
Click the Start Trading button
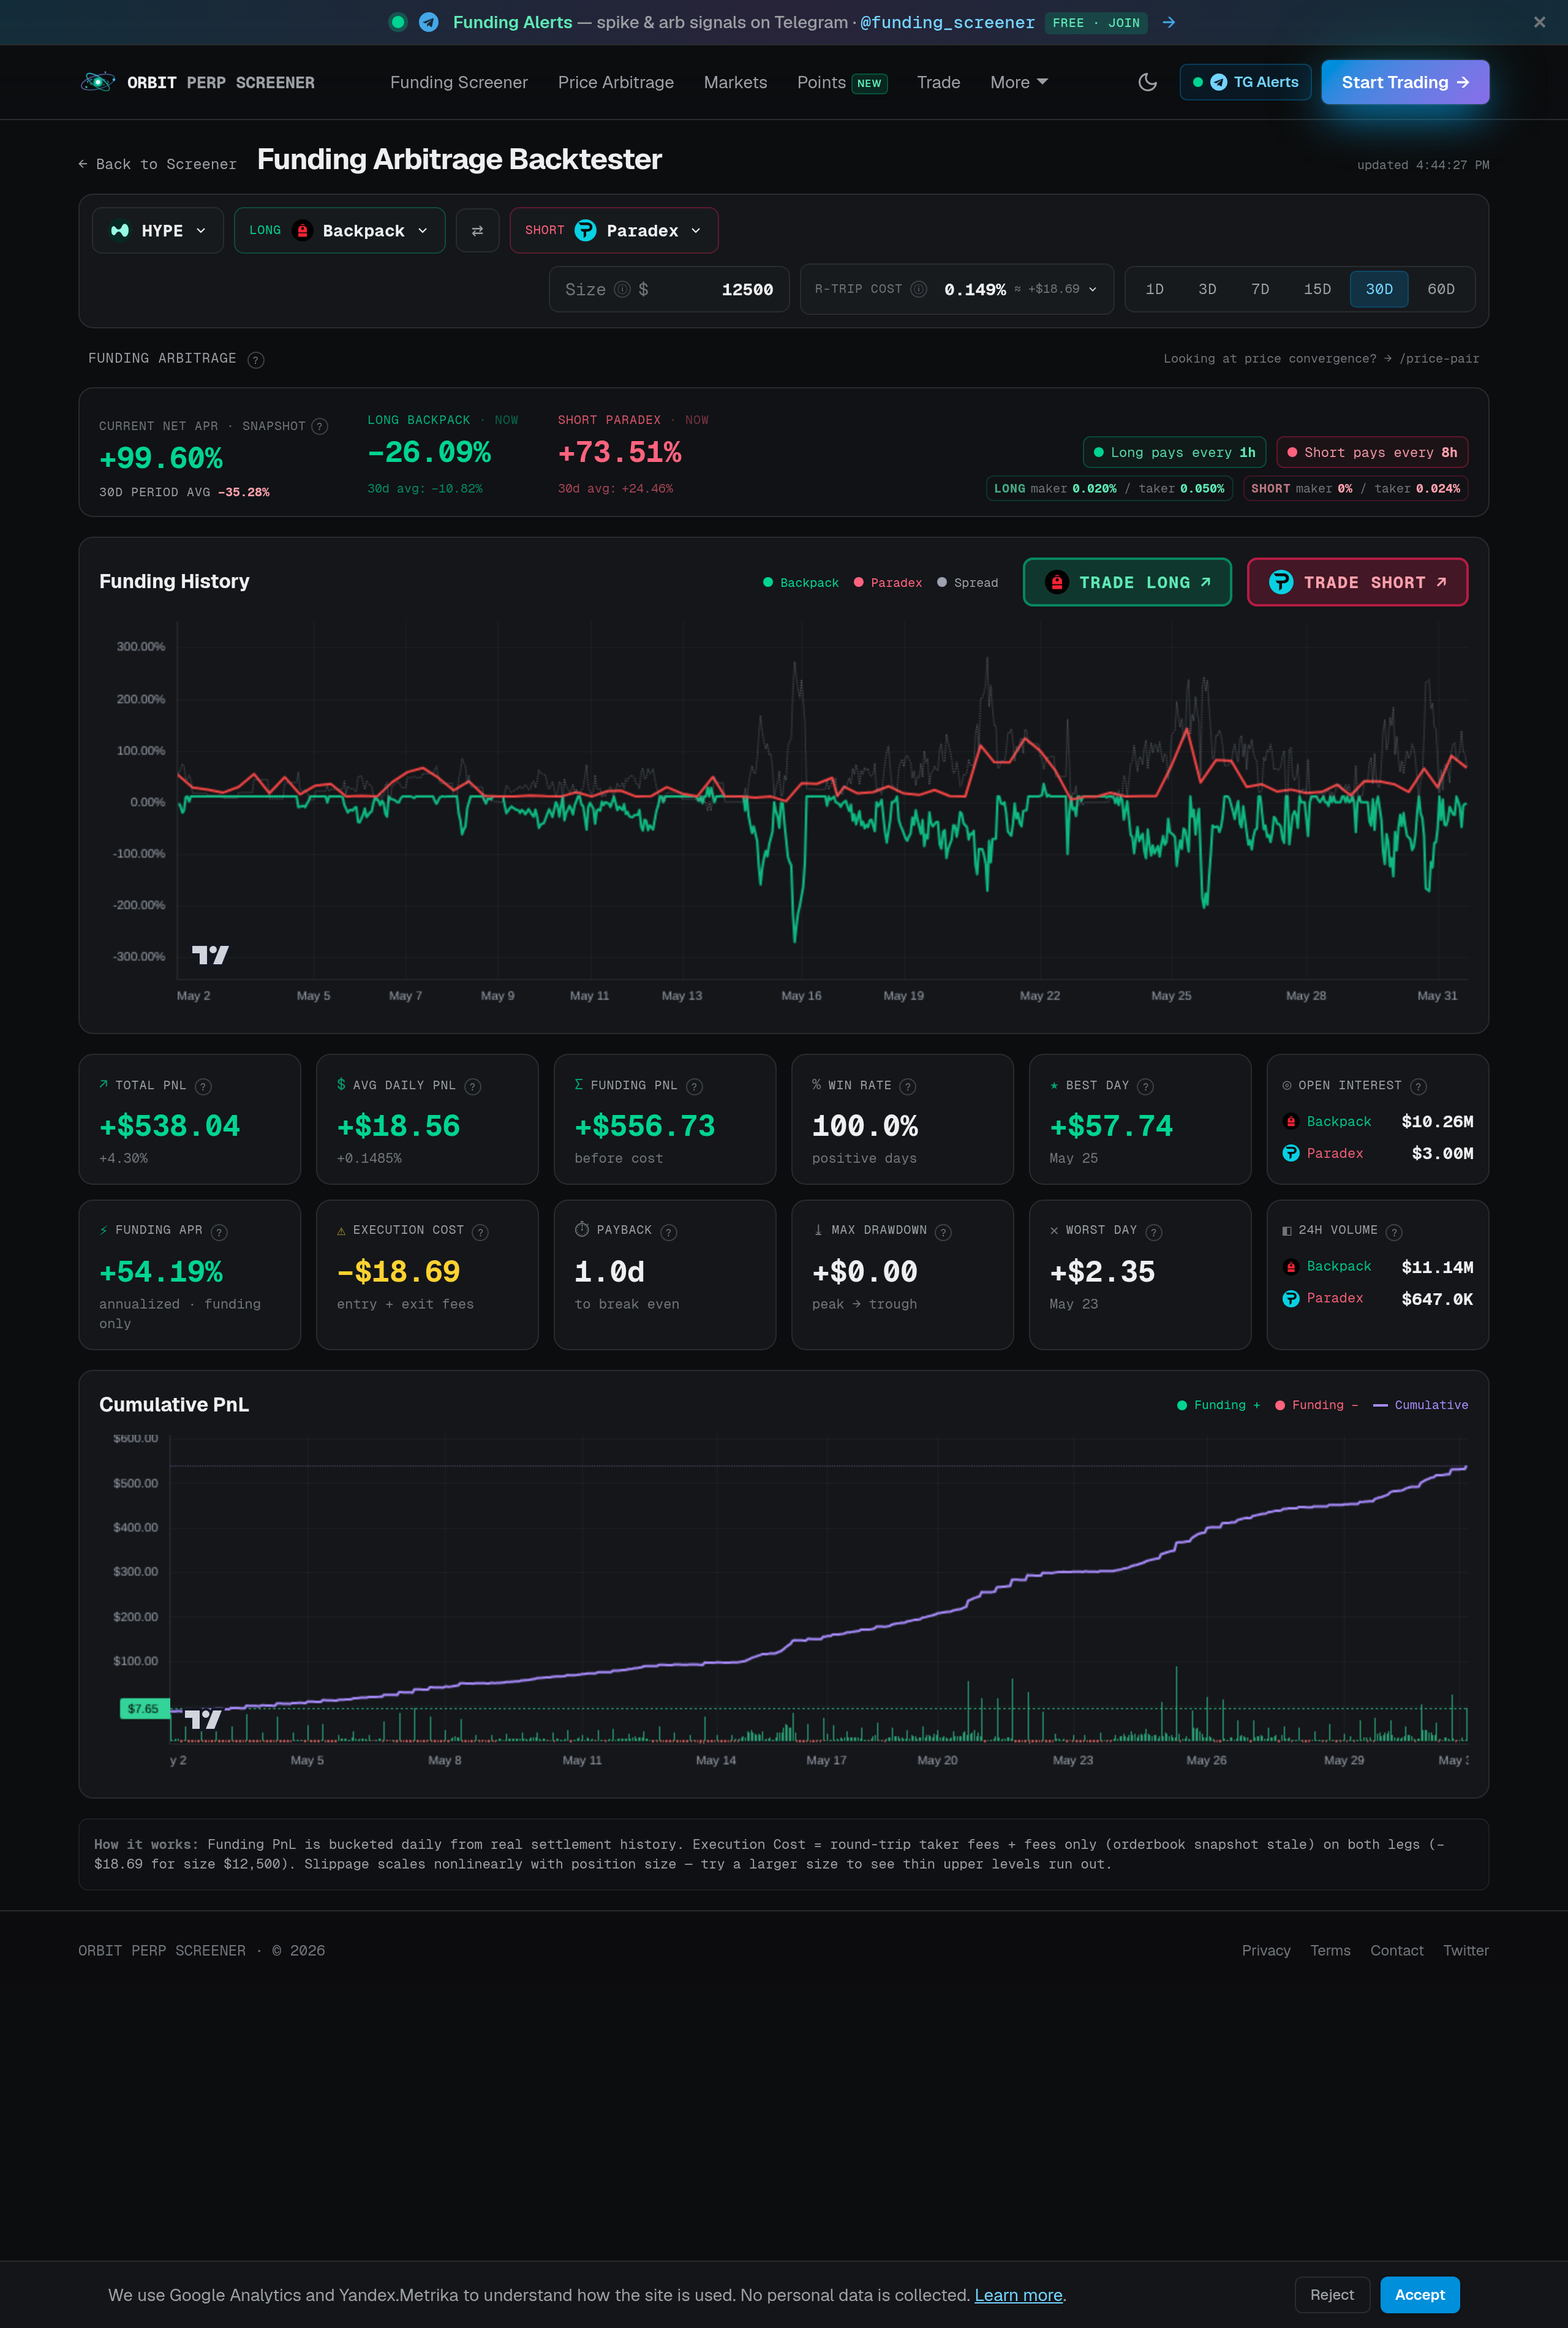pyautogui.click(x=1405, y=82)
